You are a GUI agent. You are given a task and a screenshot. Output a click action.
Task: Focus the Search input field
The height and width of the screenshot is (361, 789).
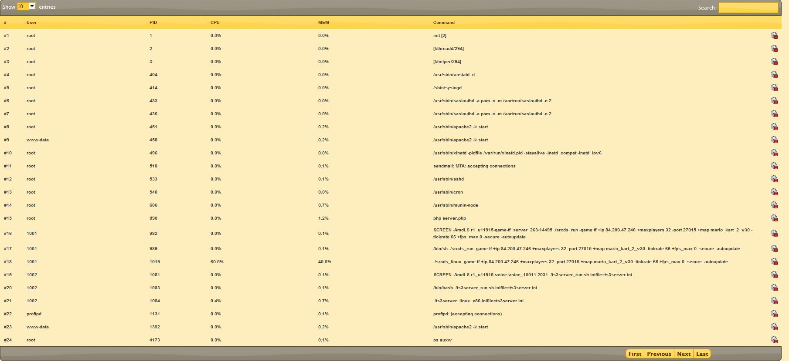click(748, 7)
